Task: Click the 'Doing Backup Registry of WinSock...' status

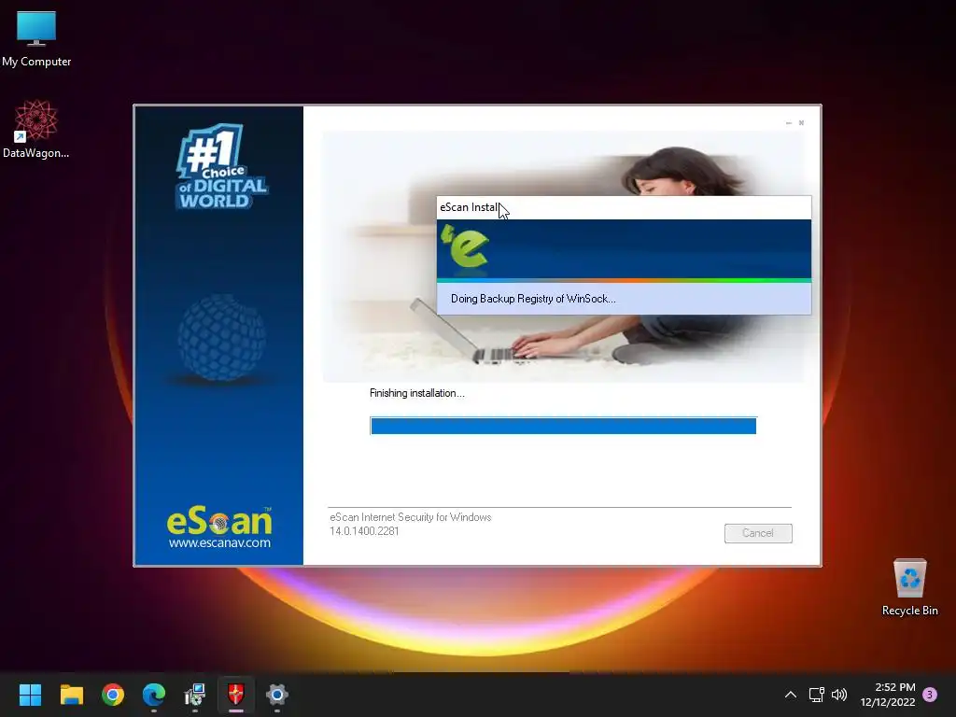Action: coord(533,299)
